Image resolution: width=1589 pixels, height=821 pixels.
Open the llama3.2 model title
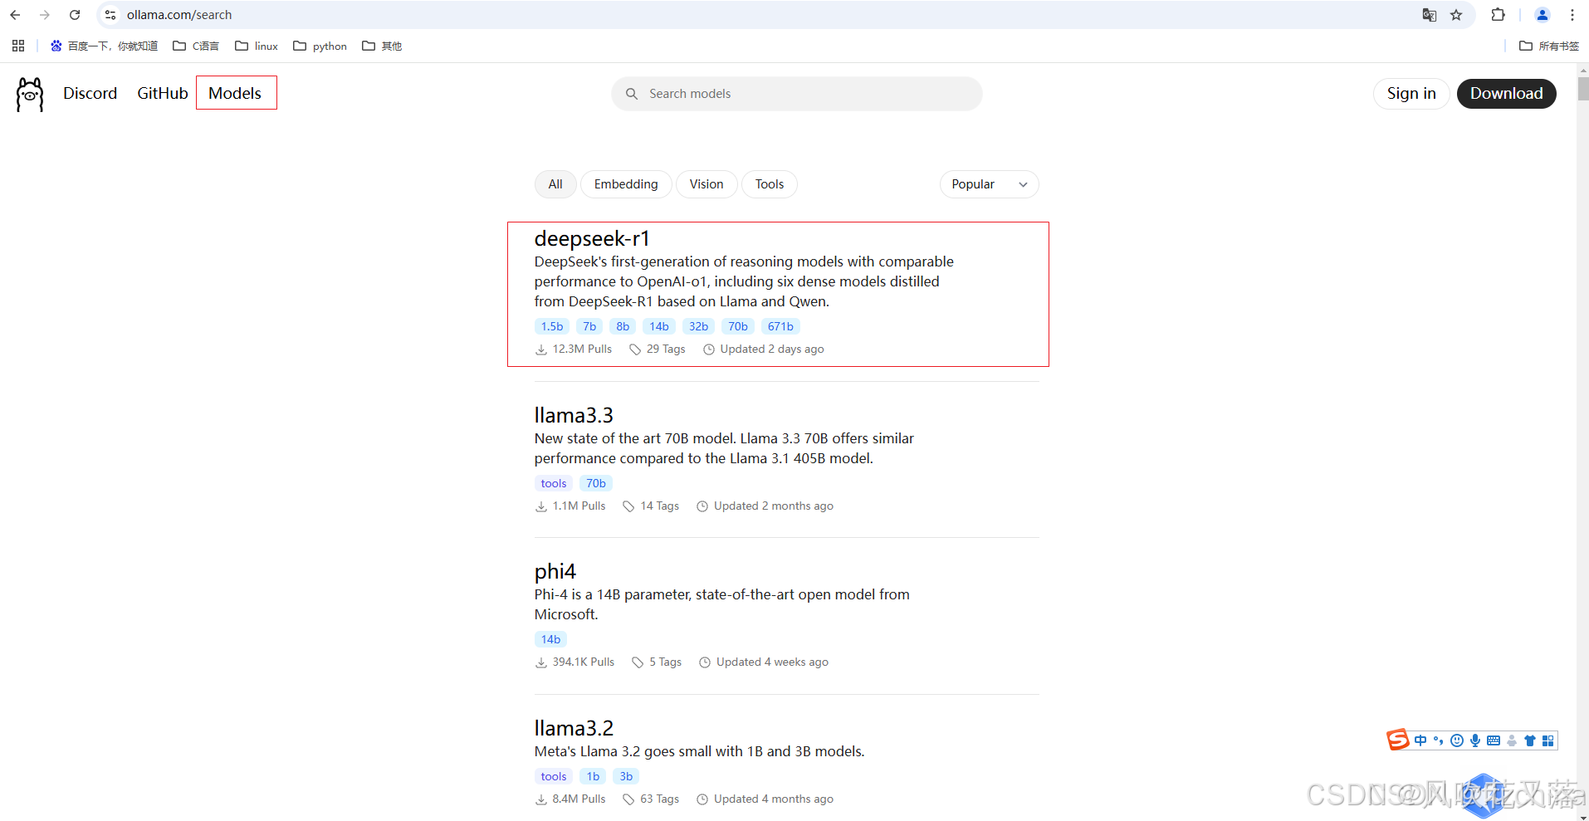(x=574, y=728)
